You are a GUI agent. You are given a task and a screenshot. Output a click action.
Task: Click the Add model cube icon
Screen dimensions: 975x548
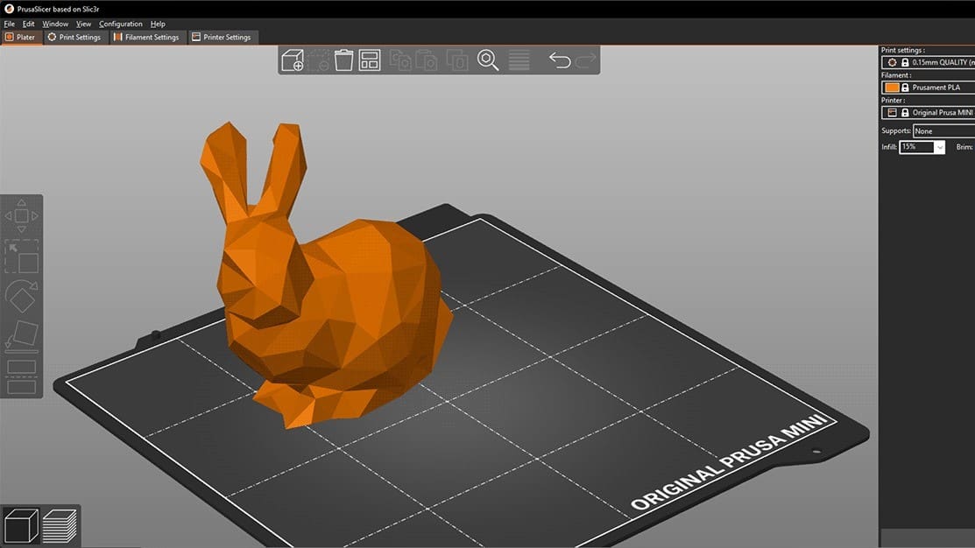[293, 60]
